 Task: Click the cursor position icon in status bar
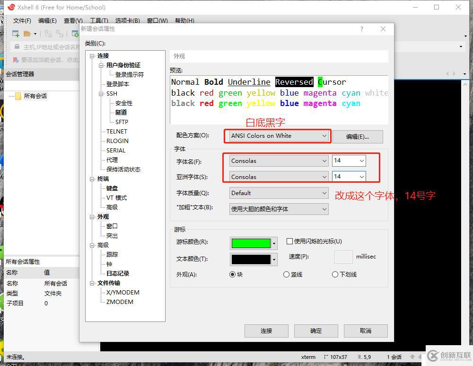point(360,357)
